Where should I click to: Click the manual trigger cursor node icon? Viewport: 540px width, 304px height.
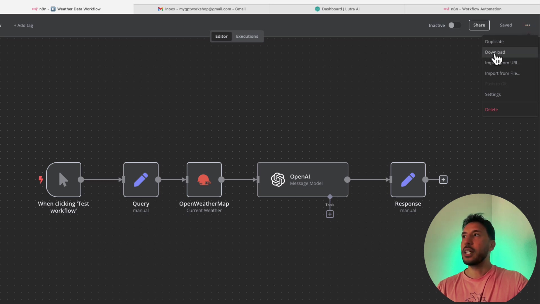64,180
